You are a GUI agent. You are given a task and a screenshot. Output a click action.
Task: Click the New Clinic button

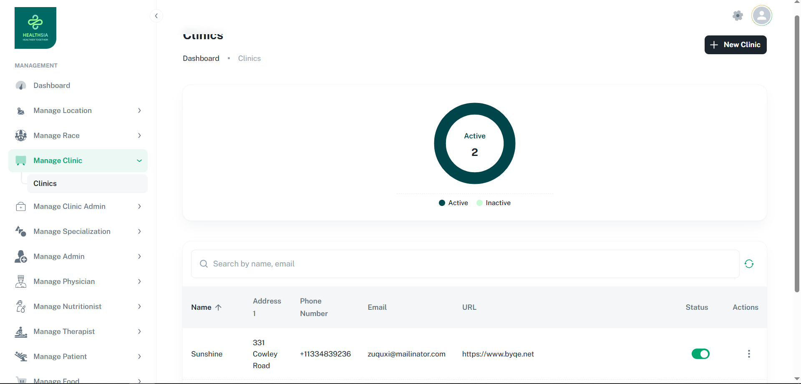click(735, 45)
